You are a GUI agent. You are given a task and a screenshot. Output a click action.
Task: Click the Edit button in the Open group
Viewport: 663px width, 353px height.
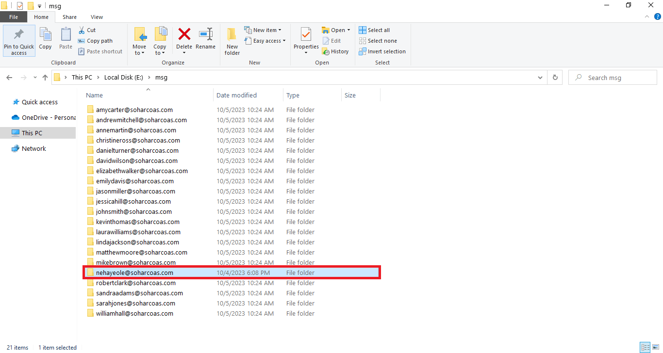point(331,41)
